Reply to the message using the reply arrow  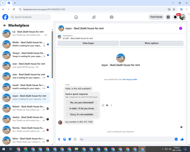[x=107, y=105]
